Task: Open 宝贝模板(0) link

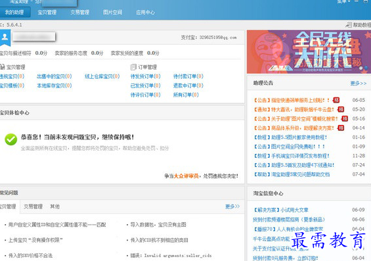Action: (x=12, y=85)
